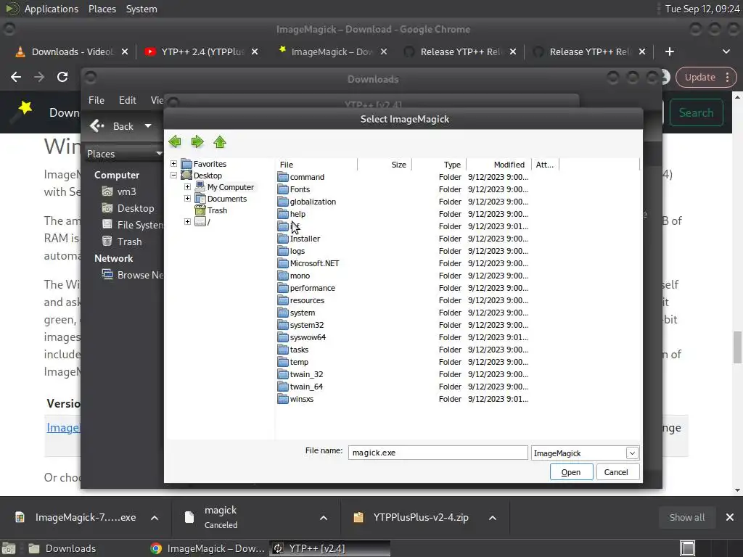Close the Chrome downloads bar
743x557 pixels.
click(x=730, y=518)
